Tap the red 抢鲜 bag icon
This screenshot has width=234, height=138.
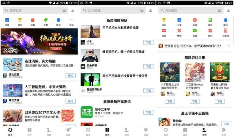33,20
